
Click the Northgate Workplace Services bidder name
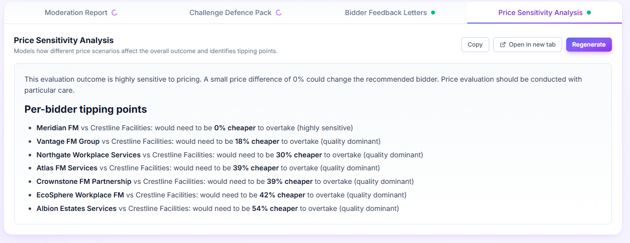tap(88, 155)
